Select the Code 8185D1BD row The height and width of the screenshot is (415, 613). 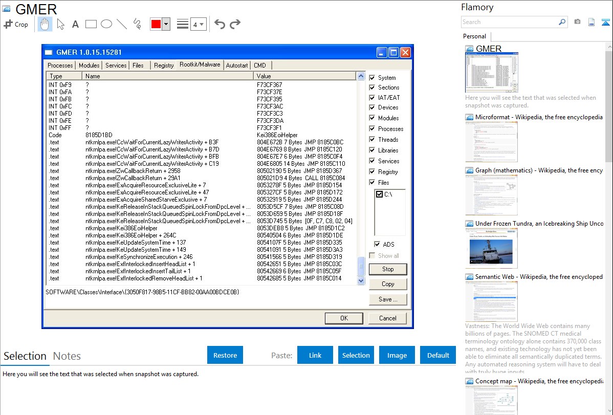tap(201, 135)
